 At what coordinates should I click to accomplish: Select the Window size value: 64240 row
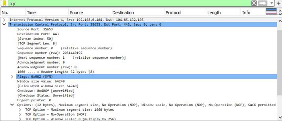pos(38,81)
